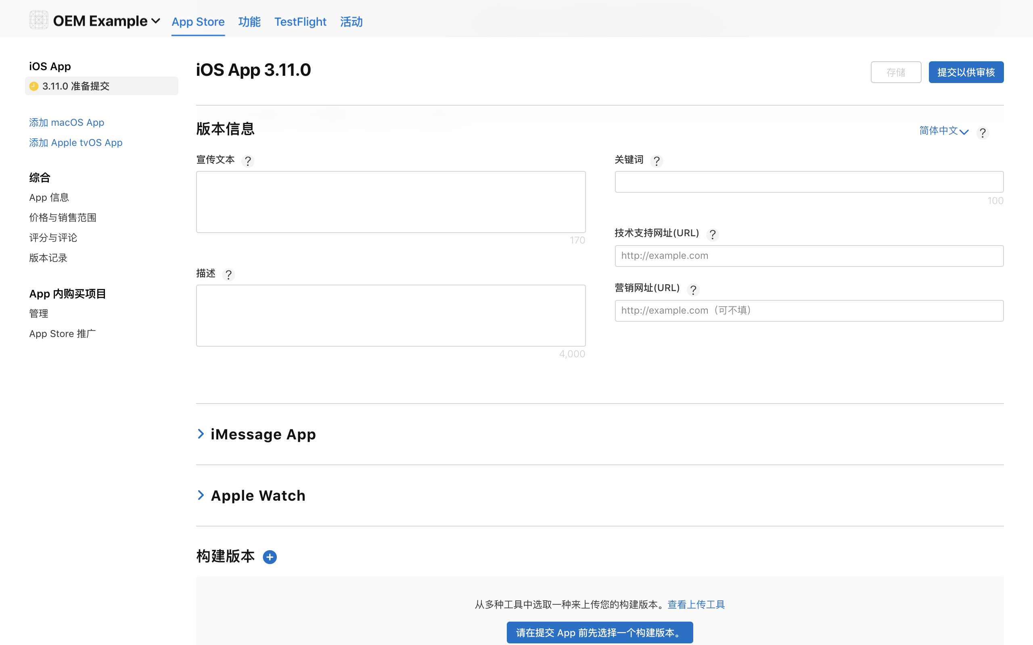Open App Store 推广 in the sidebar
1033x645 pixels.
pyautogui.click(x=62, y=334)
